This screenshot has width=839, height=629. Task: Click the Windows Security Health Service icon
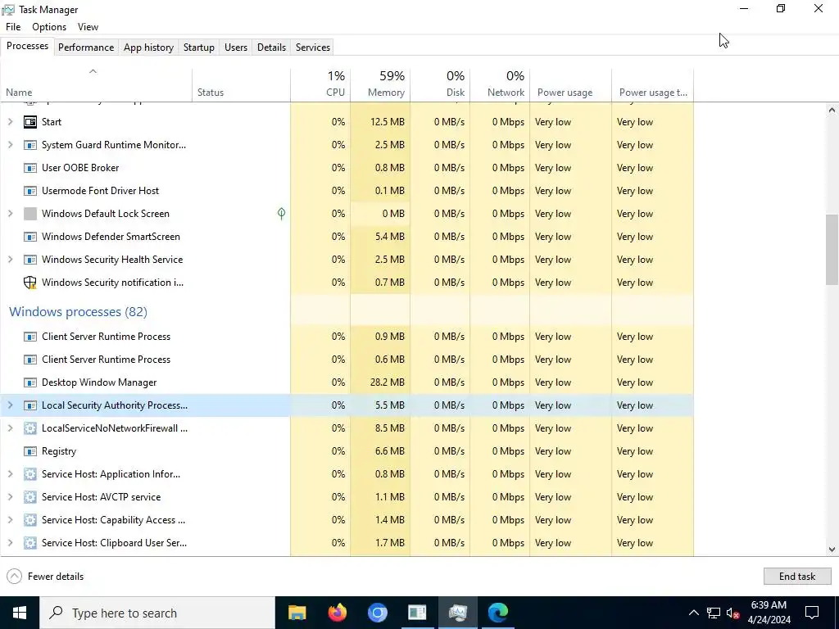pos(30,260)
